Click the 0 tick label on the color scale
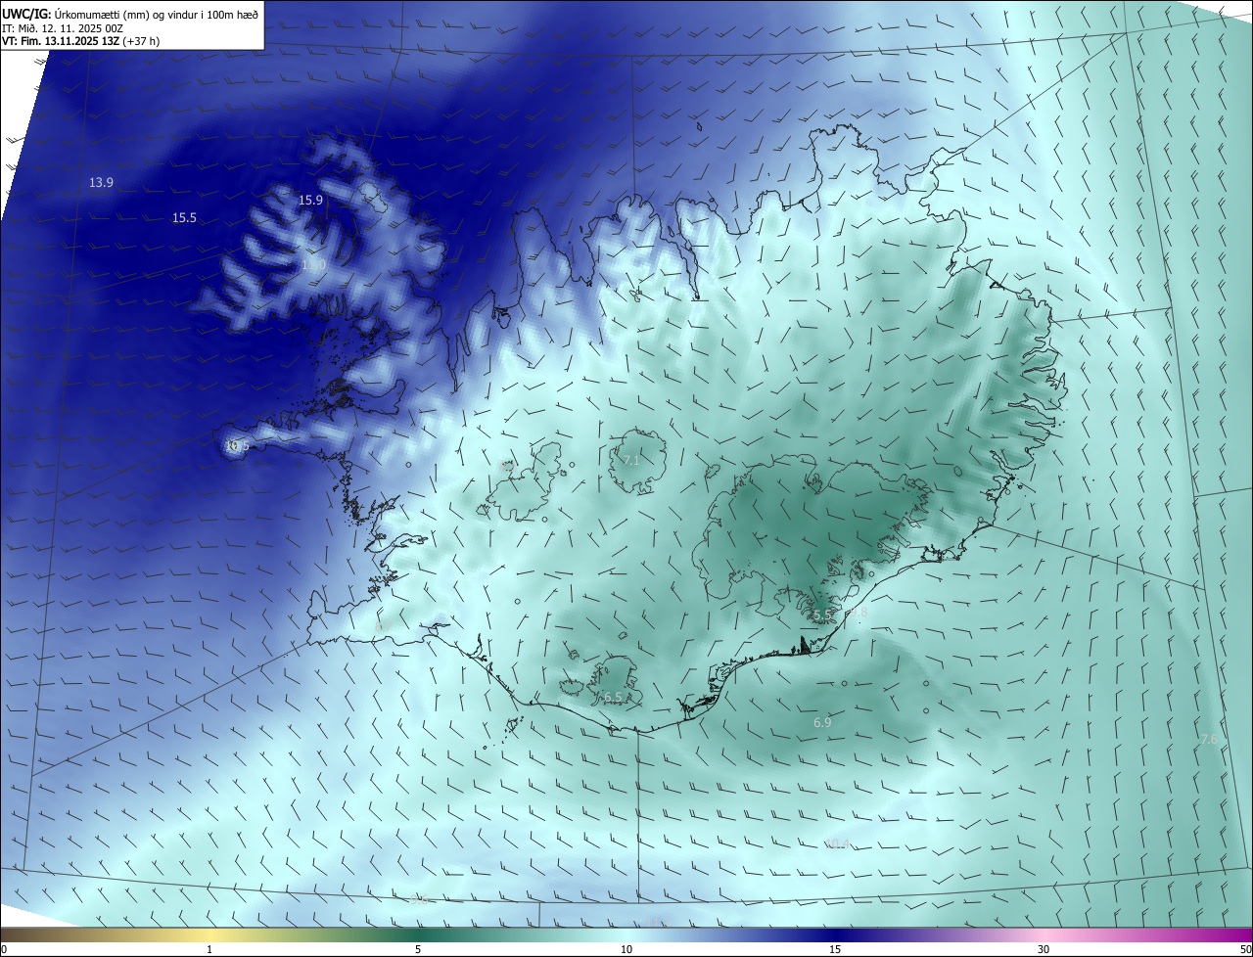 [4, 949]
